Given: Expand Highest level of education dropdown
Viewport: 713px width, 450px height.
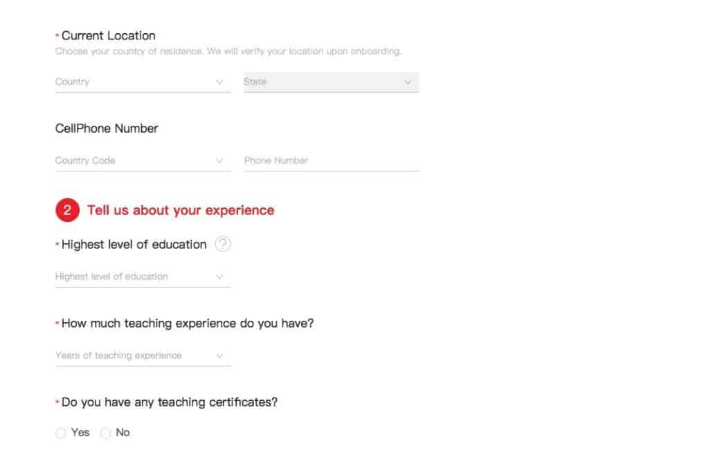Looking at the screenshot, I should tap(143, 277).
